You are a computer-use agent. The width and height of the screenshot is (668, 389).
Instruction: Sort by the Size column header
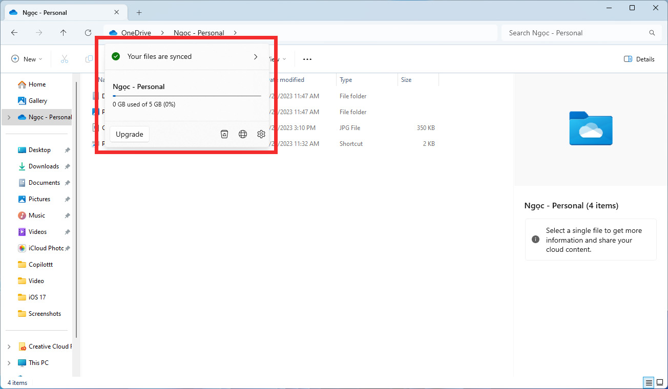point(418,80)
